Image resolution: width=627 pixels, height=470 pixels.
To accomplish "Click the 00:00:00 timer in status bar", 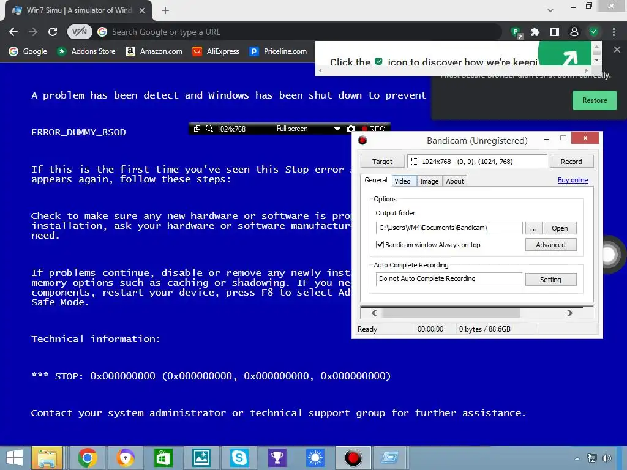I will (430, 329).
